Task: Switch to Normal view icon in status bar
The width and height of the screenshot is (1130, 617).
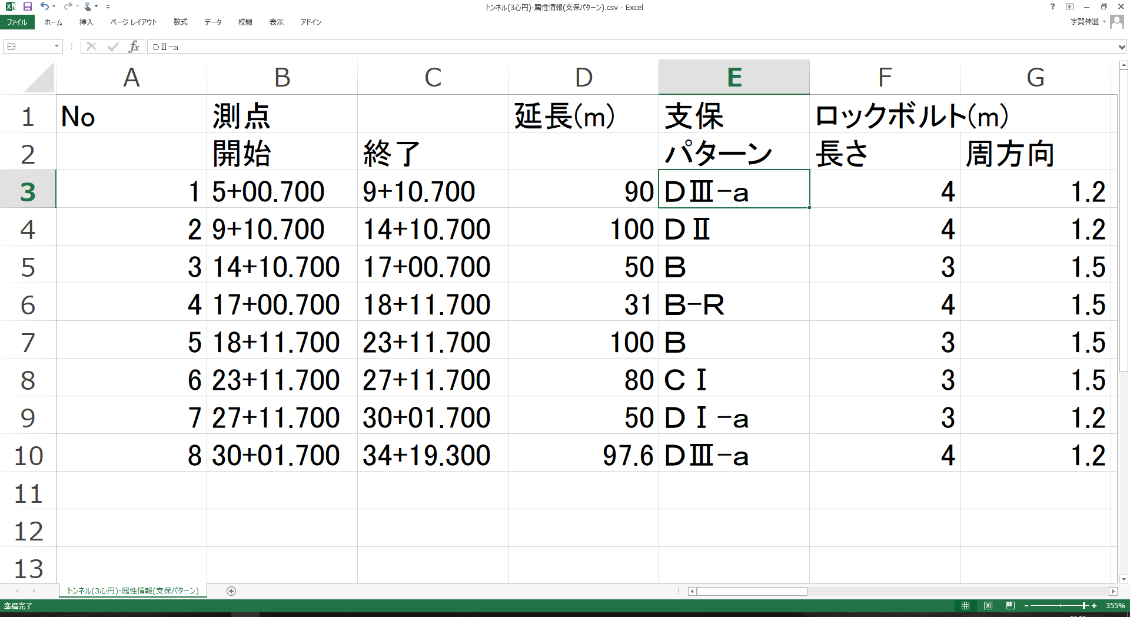Action: click(x=965, y=606)
